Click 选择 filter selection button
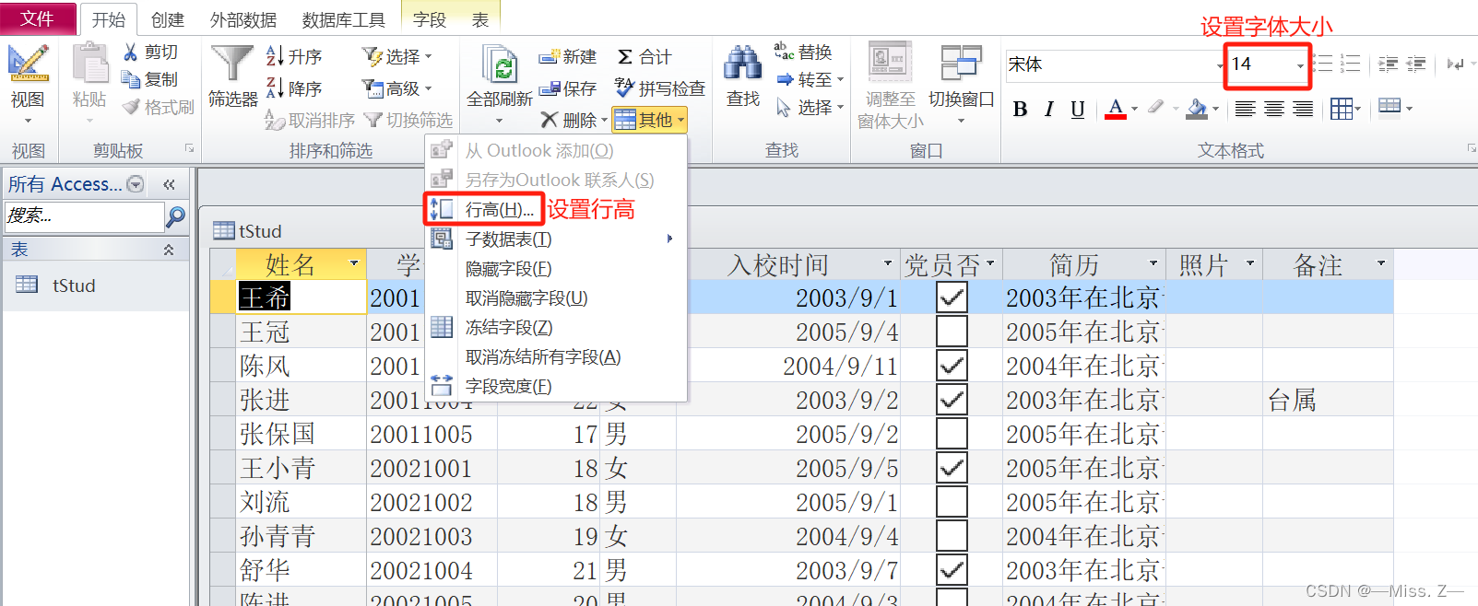The width and height of the screenshot is (1478, 606). point(397,56)
